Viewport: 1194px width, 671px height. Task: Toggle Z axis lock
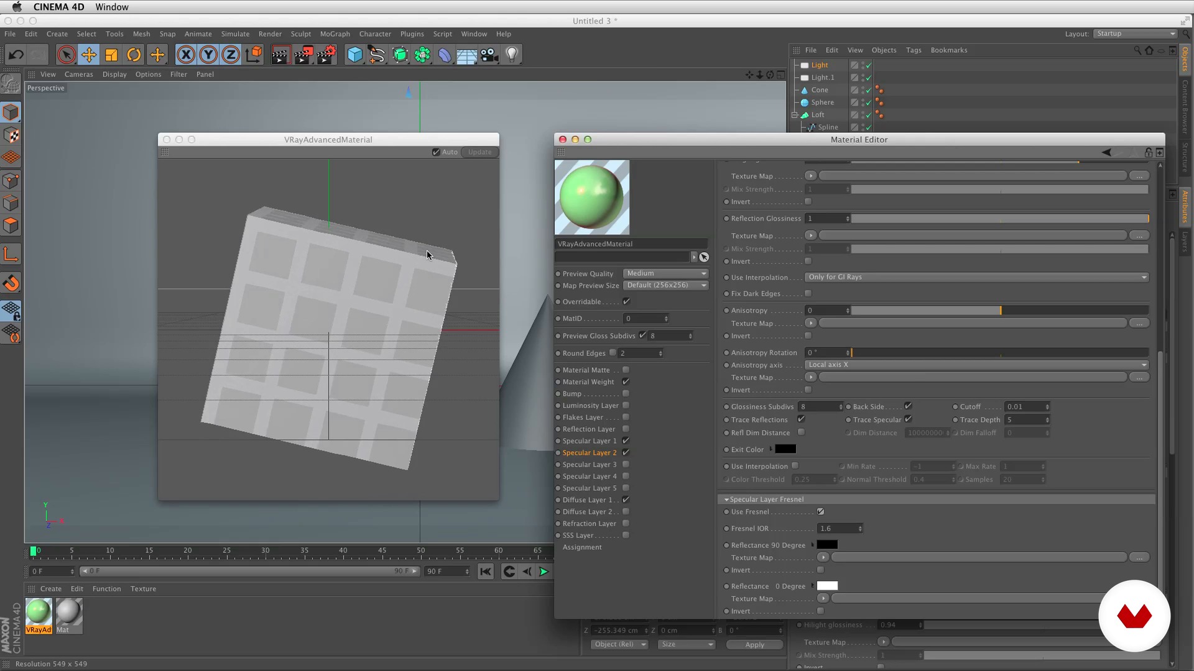[231, 55]
